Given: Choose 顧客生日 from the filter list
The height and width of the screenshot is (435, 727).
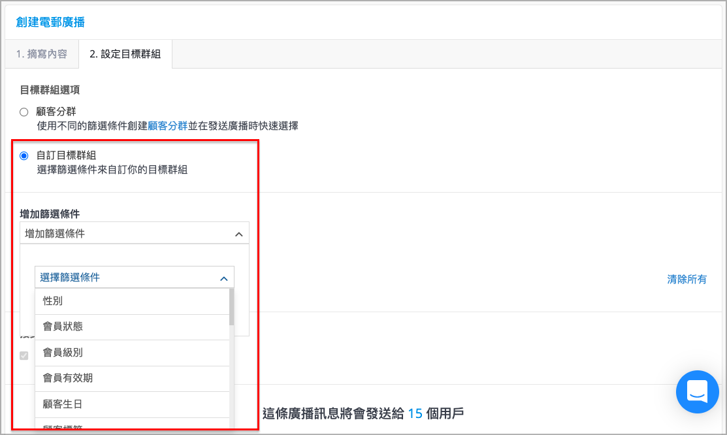Looking at the screenshot, I should 132,404.
